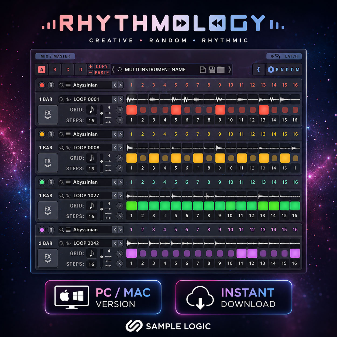Click search icon in green Abyssinian row

62,182
